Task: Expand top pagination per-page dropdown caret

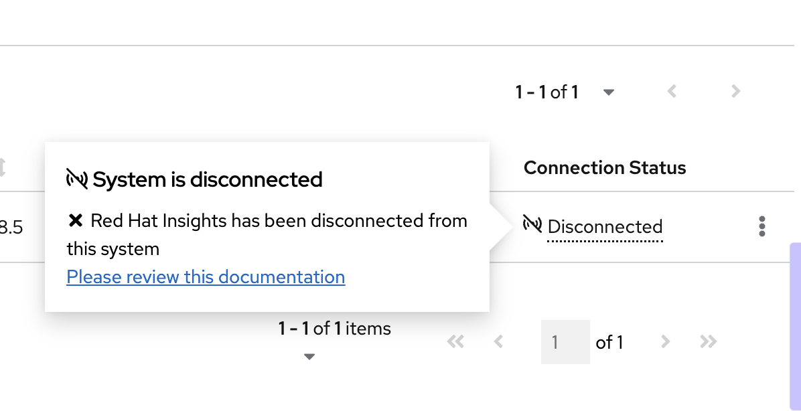Action: pos(609,92)
